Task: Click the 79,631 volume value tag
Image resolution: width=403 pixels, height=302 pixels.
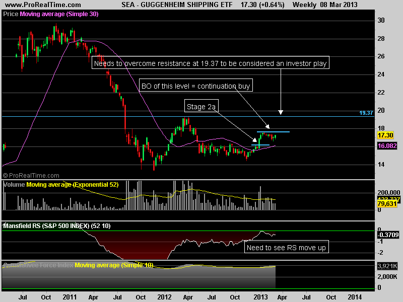Action: (x=387, y=204)
